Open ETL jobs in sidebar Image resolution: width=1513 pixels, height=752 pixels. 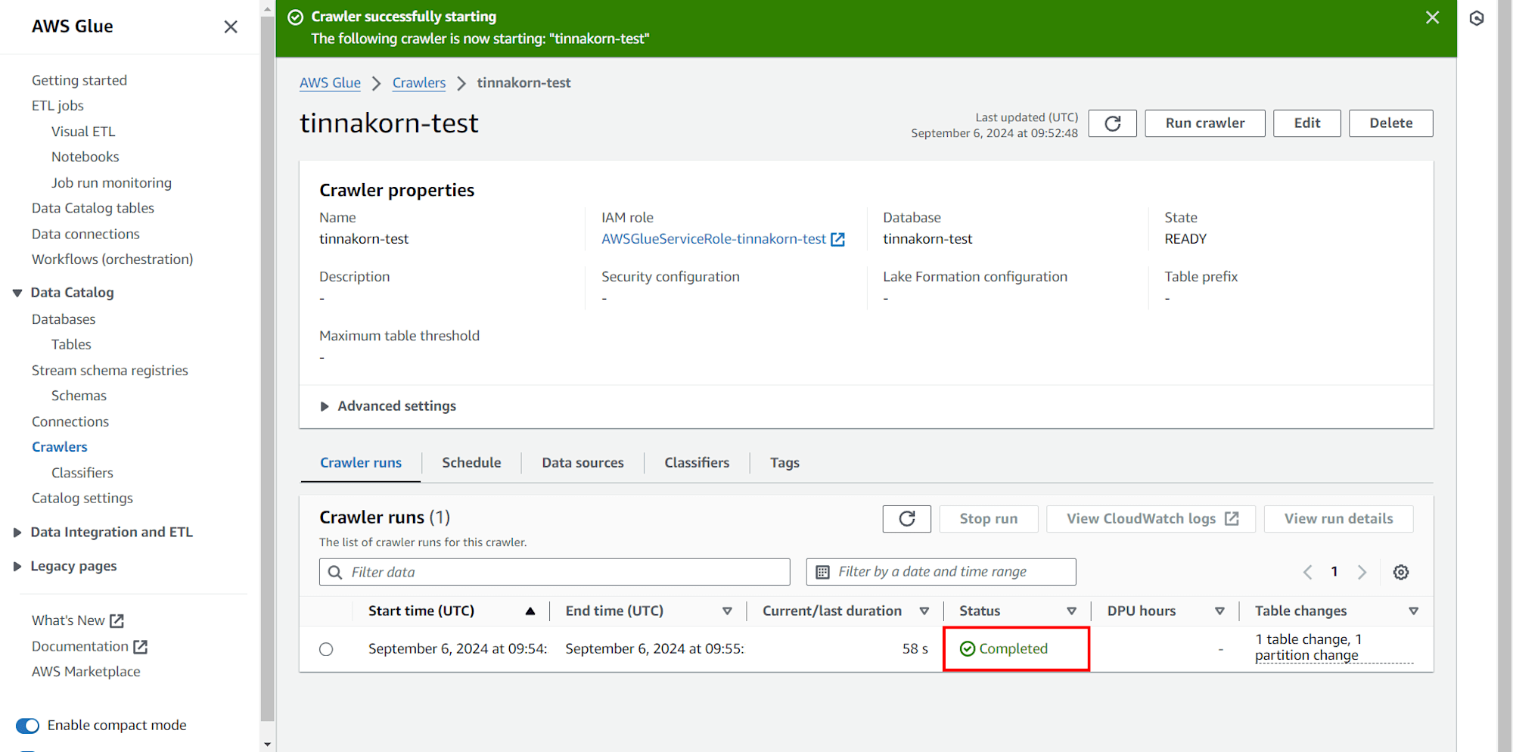(57, 106)
